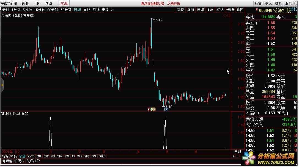Click the 委比 value -14.86%
This screenshot has width=299, height=167.
pos(268,17)
